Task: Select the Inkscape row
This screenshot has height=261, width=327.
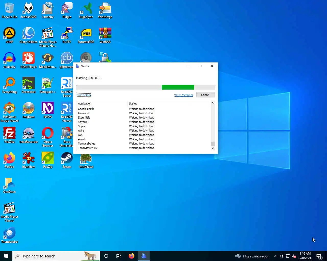Action: (x=143, y=113)
